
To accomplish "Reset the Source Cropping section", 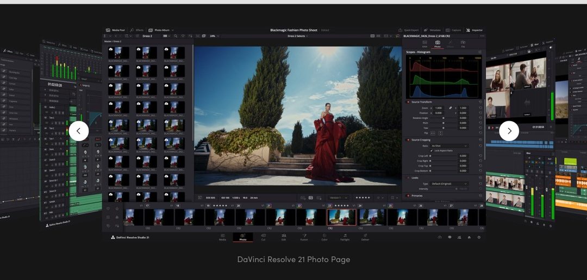I will click(x=480, y=140).
